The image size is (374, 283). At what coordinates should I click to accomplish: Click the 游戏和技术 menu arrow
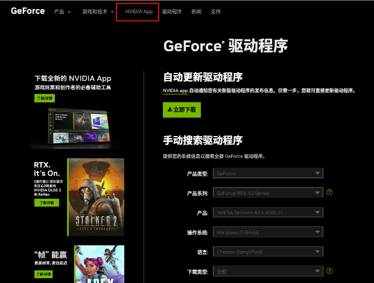tap(112, 12)
